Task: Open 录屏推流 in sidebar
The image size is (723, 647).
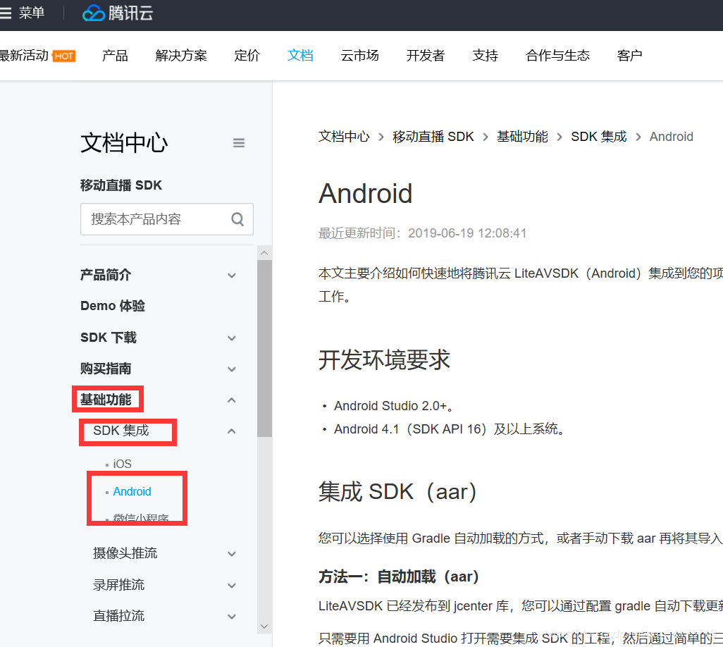Action: pos(118,585)
